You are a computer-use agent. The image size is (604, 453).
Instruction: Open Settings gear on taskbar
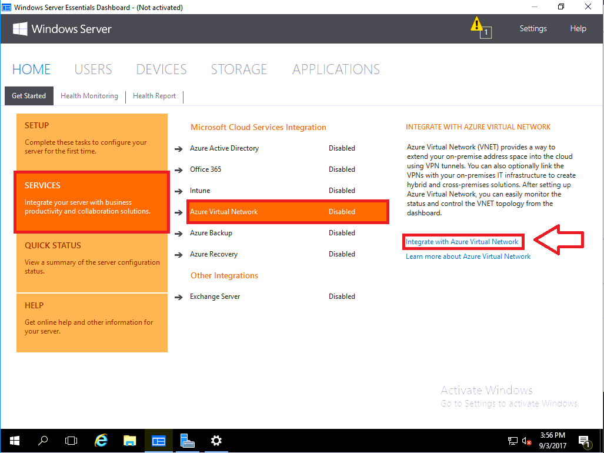click(216, 440)
